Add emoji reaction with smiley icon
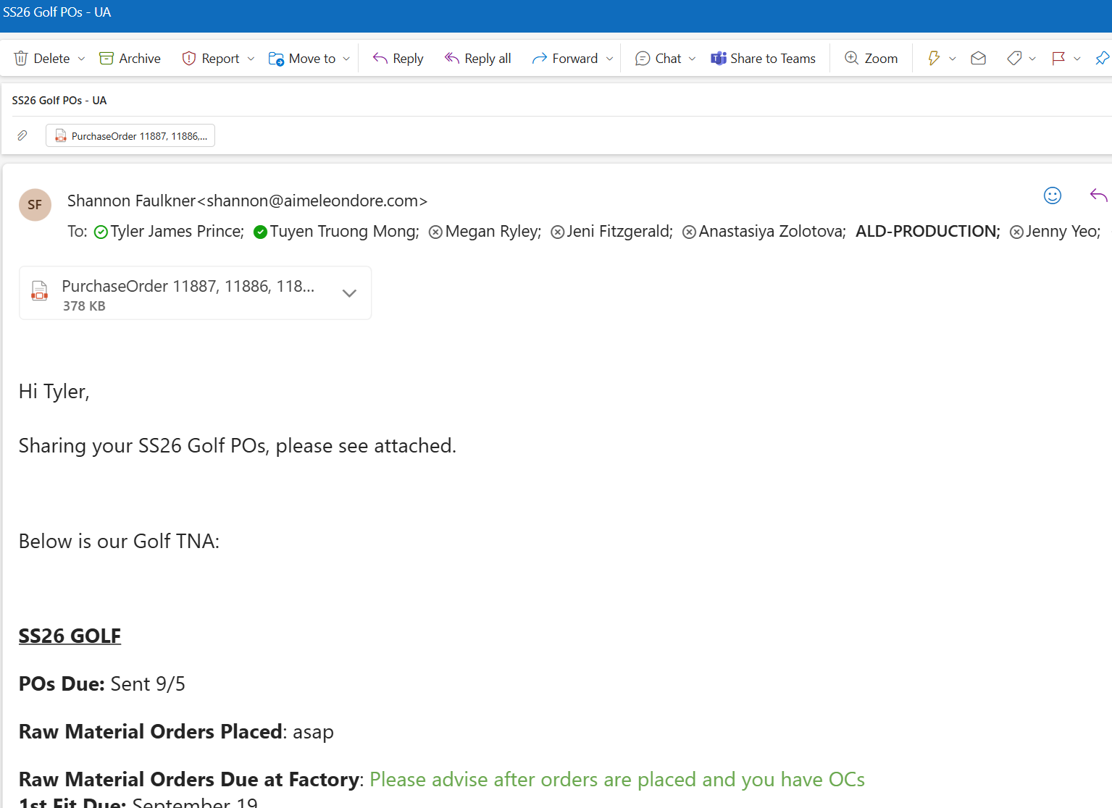Screen dimensions: 1112x808 1052,195
